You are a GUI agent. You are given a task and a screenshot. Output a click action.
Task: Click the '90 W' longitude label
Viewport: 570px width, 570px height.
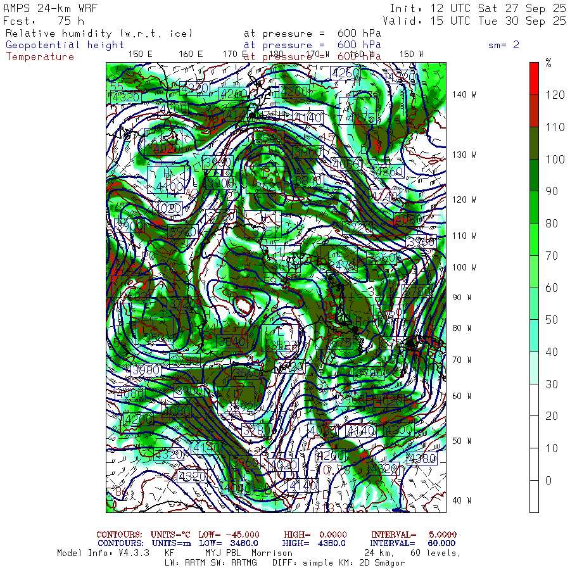(462, 298)
